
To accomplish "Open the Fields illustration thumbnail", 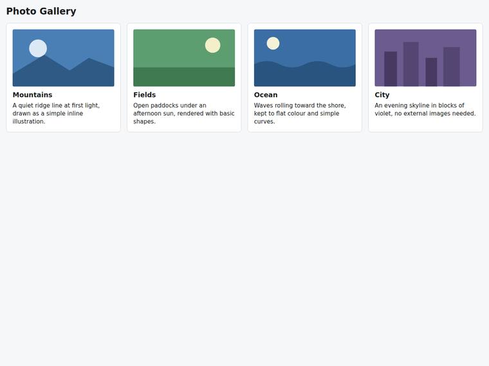I will click(184, 58).
